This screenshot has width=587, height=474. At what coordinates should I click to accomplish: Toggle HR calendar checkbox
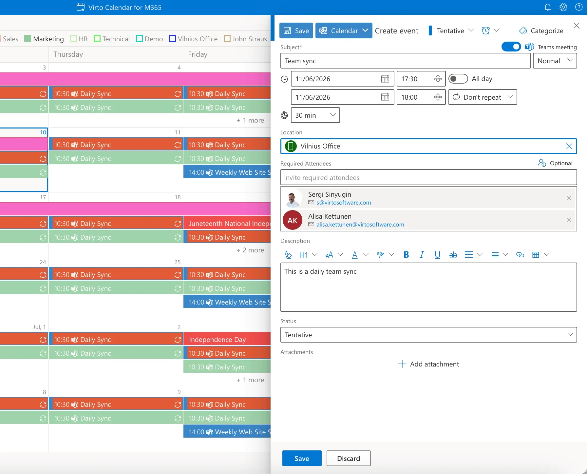click(x=74, y=39)
